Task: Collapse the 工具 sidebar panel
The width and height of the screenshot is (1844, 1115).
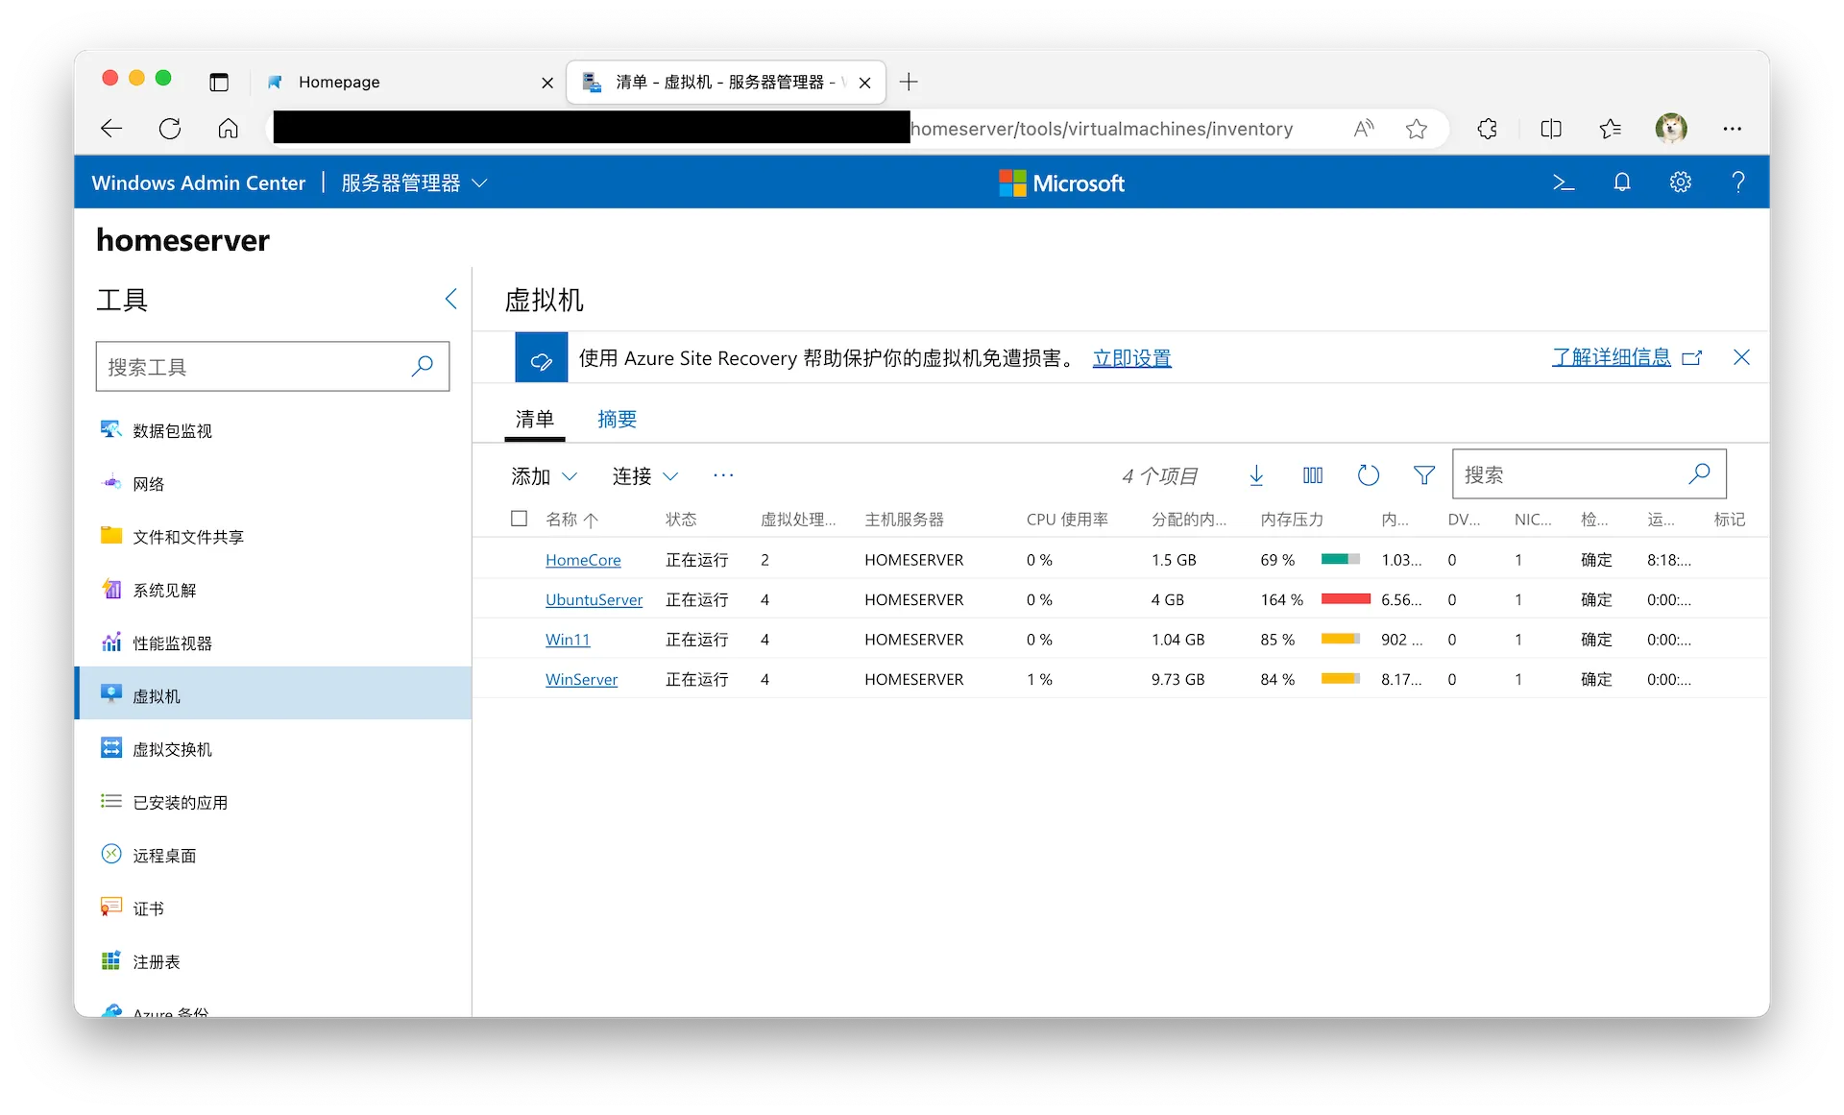Action: 450,300
